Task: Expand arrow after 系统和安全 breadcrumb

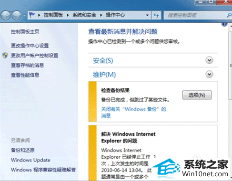Action: [101, 15]
